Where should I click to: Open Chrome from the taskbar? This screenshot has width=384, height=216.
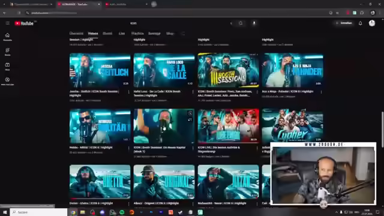pyautogui.click(x=73, y=212)
